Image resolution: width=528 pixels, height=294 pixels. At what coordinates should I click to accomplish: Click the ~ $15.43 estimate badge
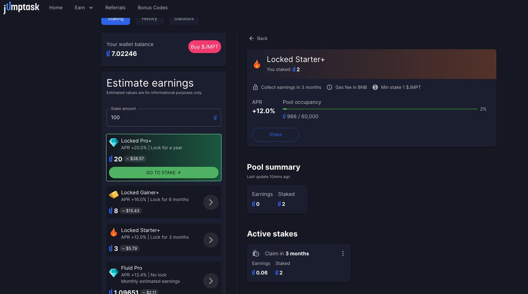tap(130, 211)
